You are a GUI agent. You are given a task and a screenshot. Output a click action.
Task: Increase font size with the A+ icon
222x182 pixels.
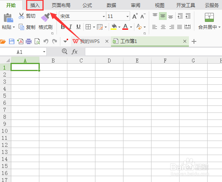[135, 16]
